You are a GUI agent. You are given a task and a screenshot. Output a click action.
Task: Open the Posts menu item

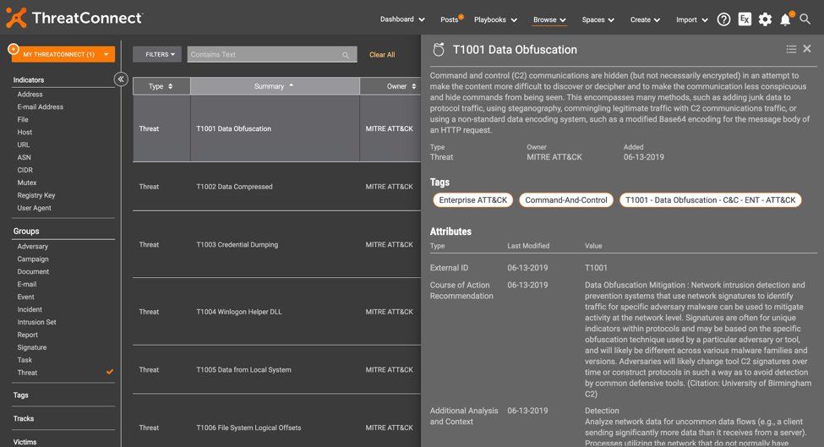450,19
